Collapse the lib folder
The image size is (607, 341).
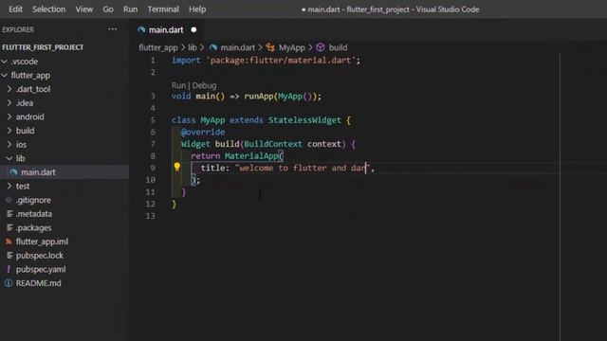coord(9,158)
